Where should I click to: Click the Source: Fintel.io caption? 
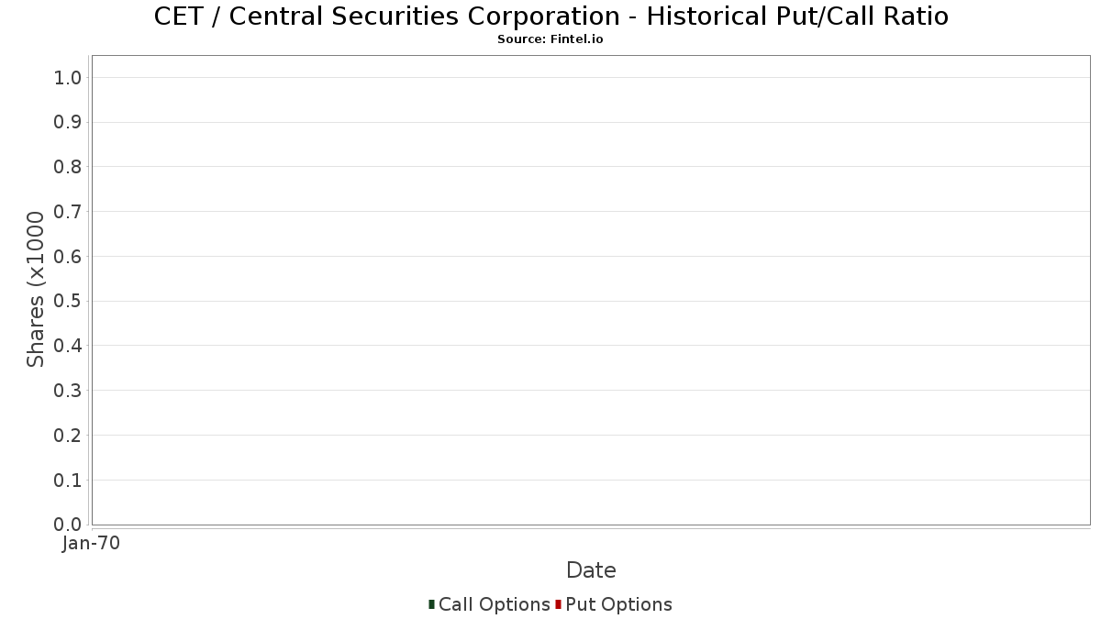click(550, 39)
